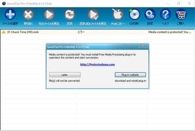Click the 'Media content is protected! You ...' row message

[170, 32]
